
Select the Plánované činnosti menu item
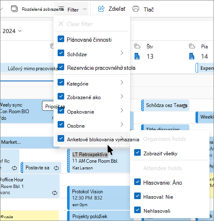click(x=92, y=39)
